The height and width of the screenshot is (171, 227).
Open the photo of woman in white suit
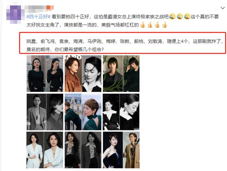[45, 150]
